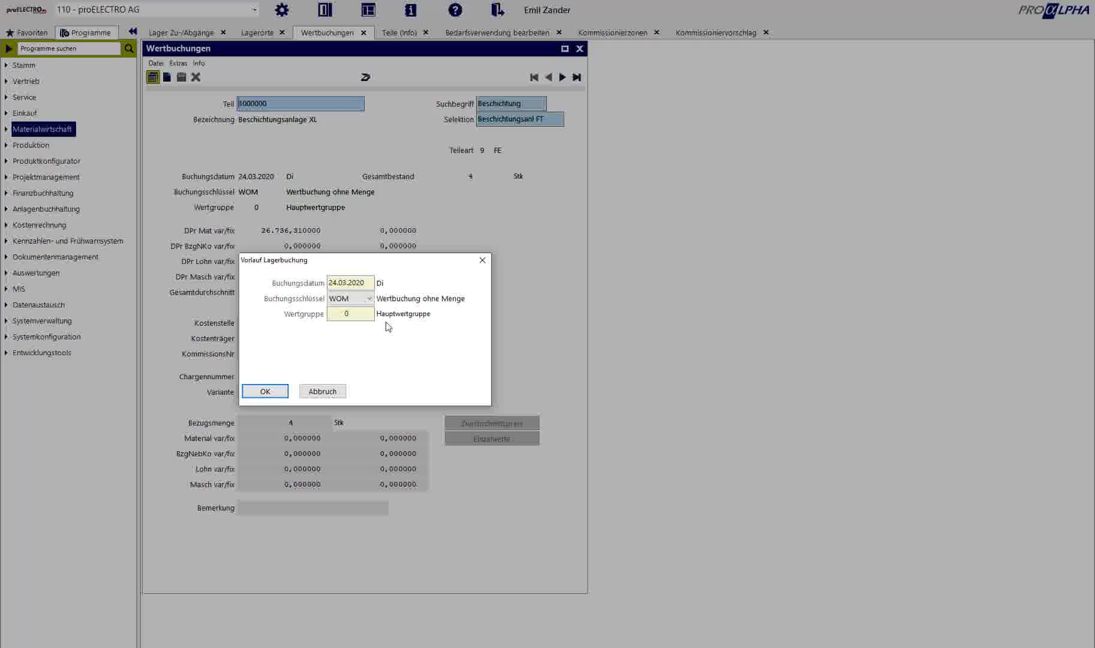1095x648 pixels.
Task: Click the Durchschnittspreis button
Action: click(x=492, y=423)
